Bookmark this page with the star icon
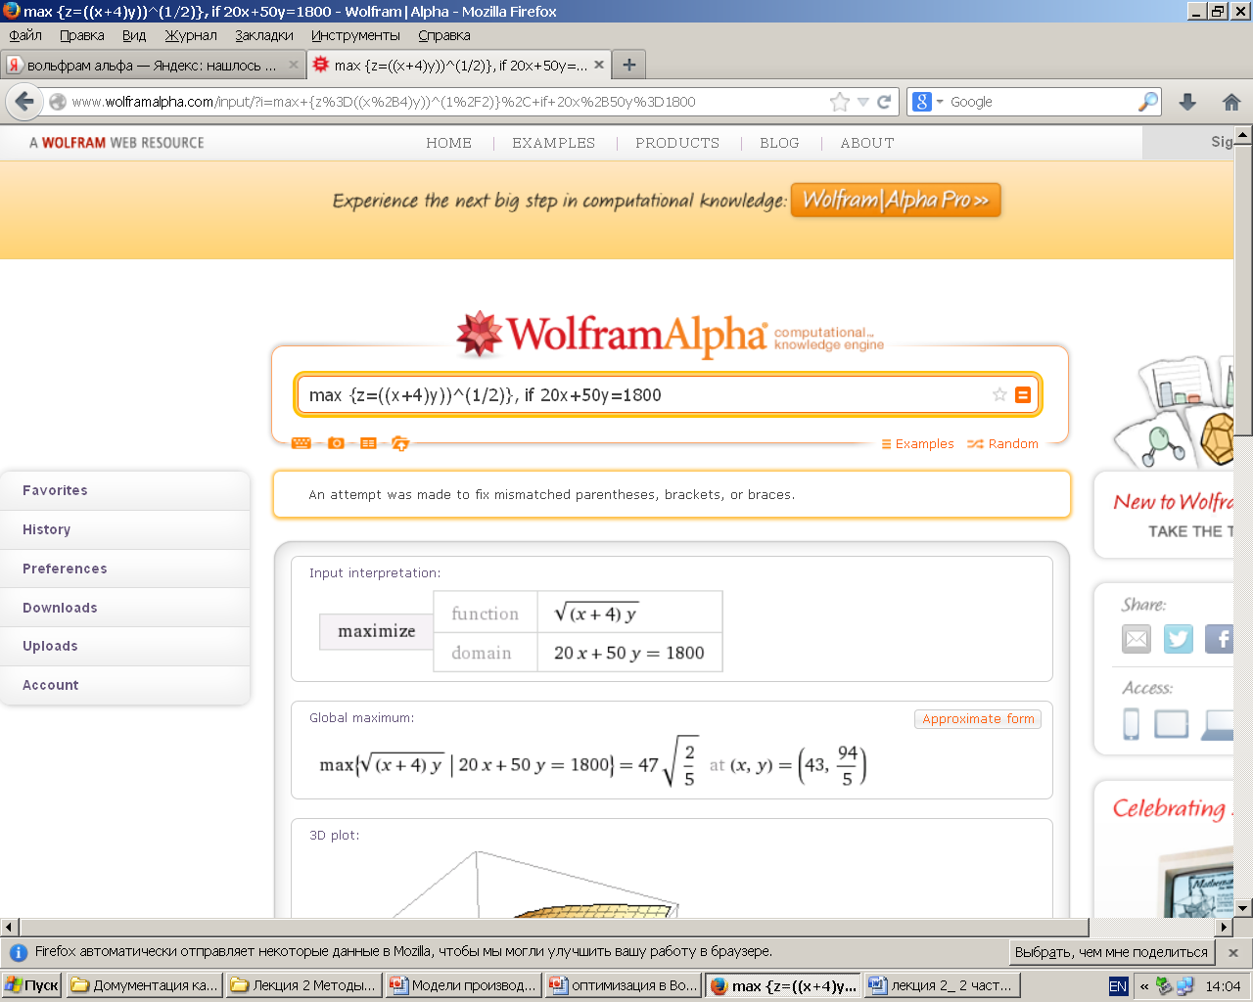1253x1002 pixels. [840, 102]
